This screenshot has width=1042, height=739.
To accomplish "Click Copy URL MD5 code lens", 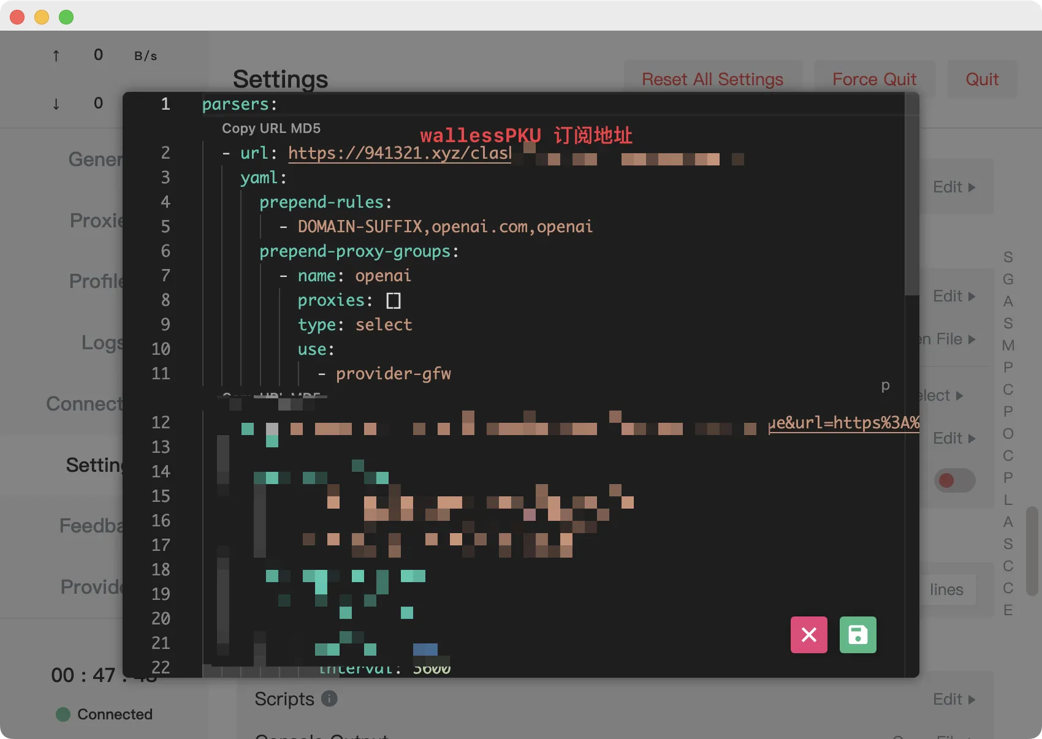I will click(271, 128).
